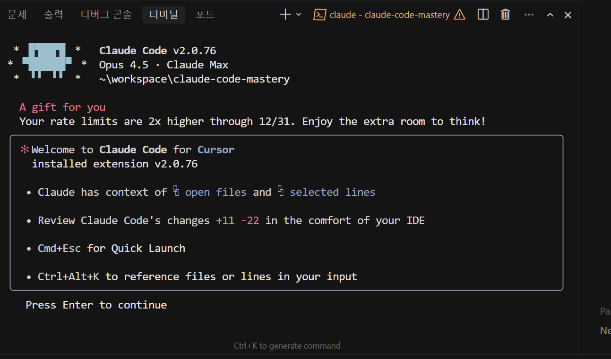Open the more actions ellipsis menu

(529, 15)
